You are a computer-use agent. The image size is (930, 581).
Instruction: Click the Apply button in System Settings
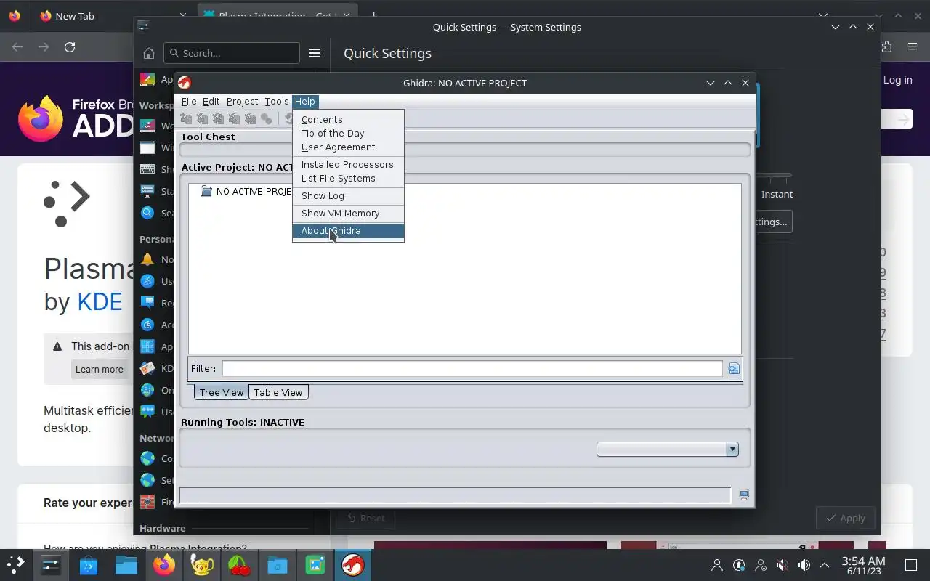point(845,518)
